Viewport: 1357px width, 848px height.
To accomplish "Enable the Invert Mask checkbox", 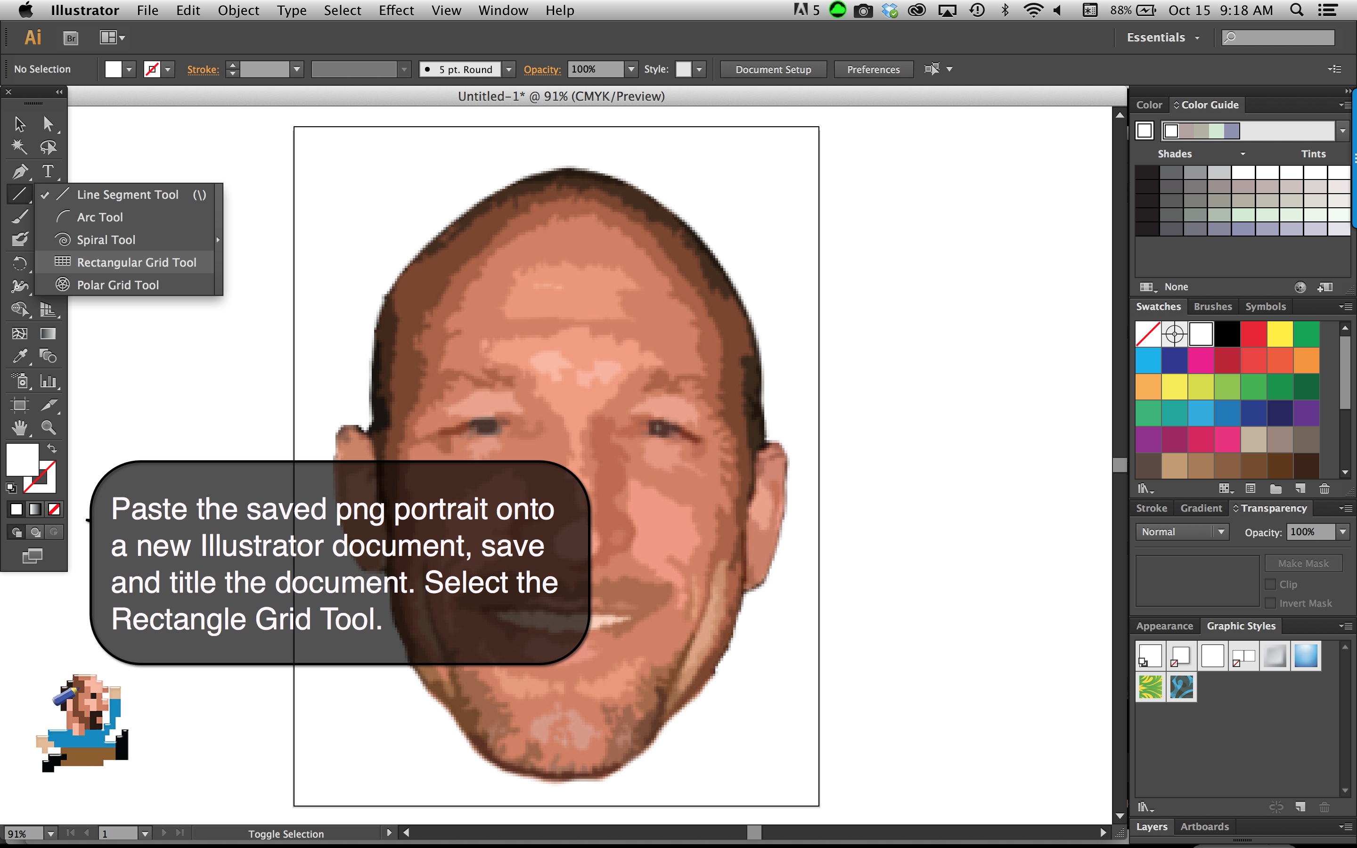I will [x=1271, y=603].
